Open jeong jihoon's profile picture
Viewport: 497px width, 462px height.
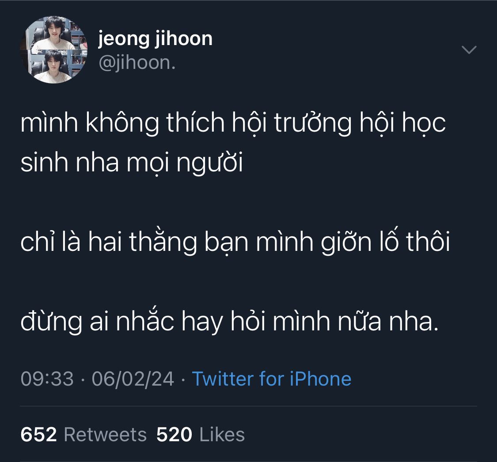tap(54, 50)
